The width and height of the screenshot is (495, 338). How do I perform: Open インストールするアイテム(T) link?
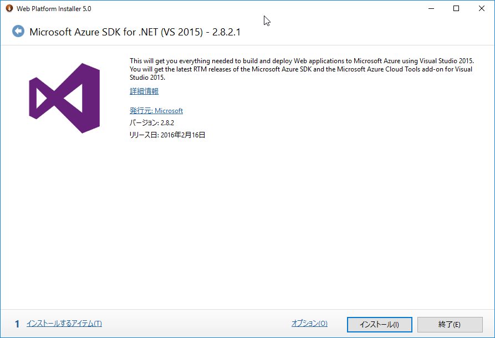(x=64, y=324)
